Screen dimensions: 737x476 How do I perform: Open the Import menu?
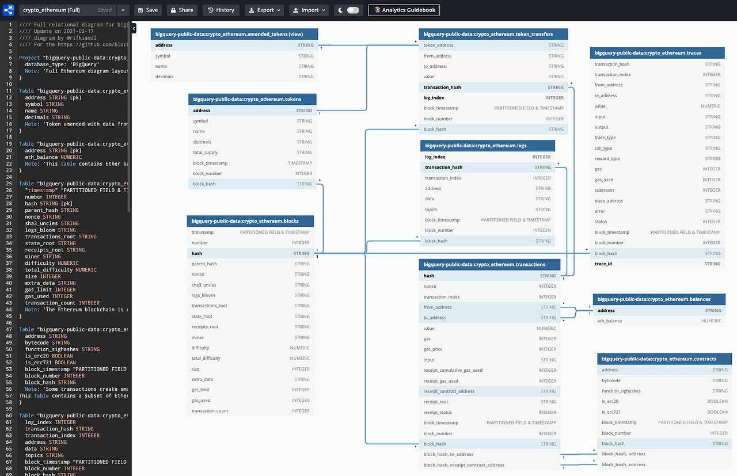(309, 10)
